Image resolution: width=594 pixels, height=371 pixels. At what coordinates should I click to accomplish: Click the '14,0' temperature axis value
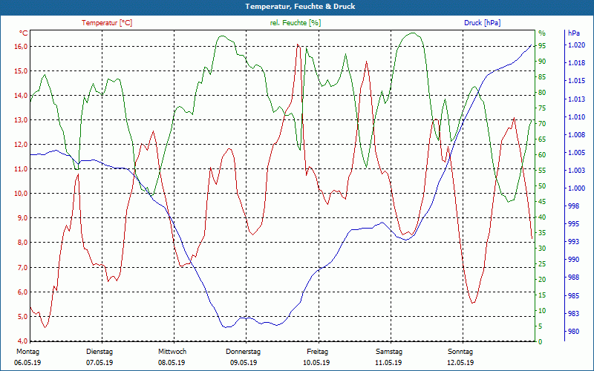point(21,96)
